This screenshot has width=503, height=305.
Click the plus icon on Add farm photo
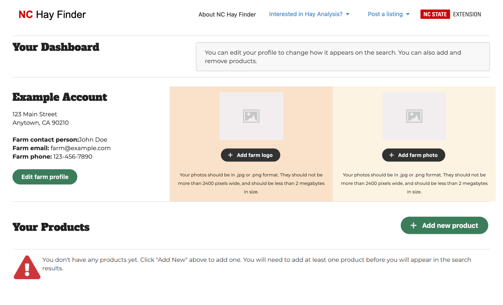[x=391, y=155]
